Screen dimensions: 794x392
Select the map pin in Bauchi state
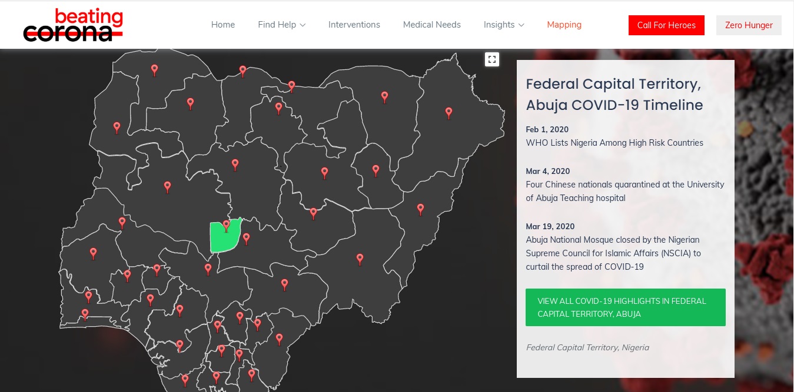click(324, 173)
